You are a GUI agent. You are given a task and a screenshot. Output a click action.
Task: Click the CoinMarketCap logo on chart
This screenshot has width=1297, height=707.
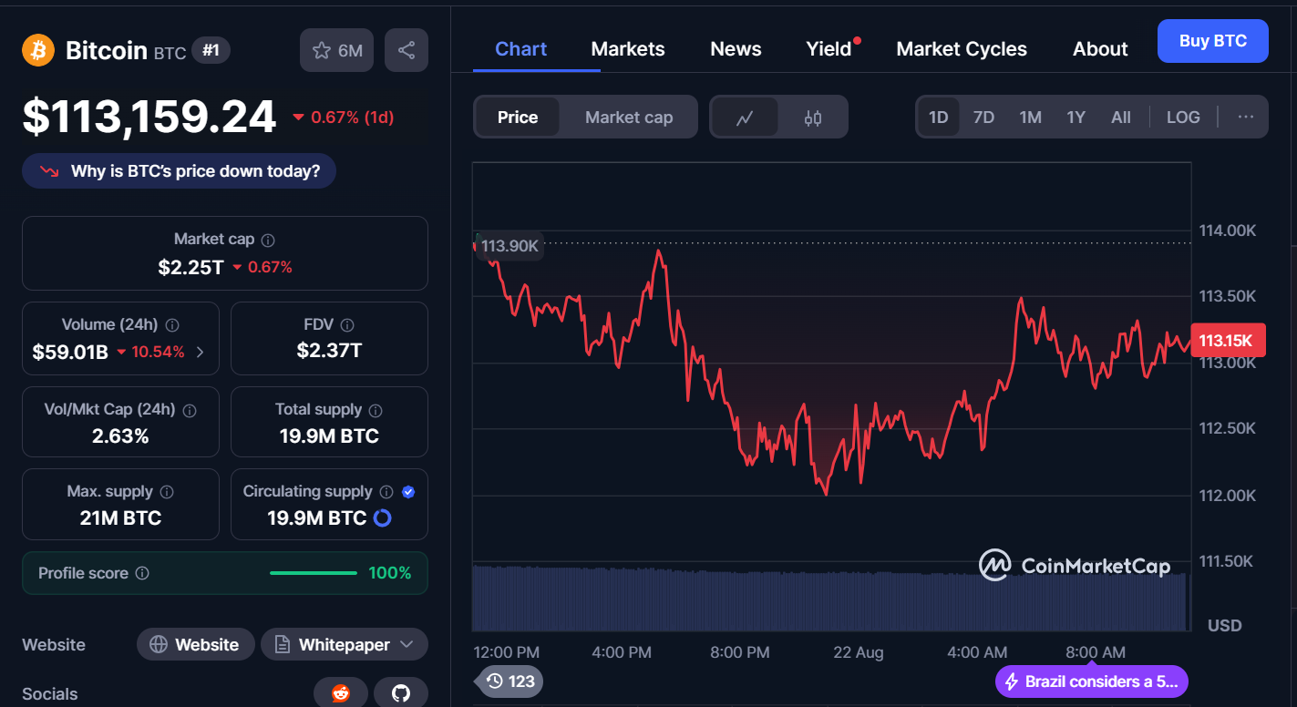[1074, 566]
